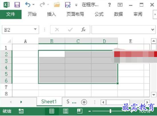Customize the Quick Access Toolbar dropdown
Image resolution: width=157 pixels, height=116 pixels.
(76, 5)
